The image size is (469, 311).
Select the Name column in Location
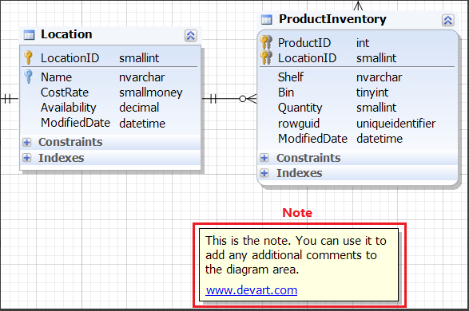click(x=109, y=77)
